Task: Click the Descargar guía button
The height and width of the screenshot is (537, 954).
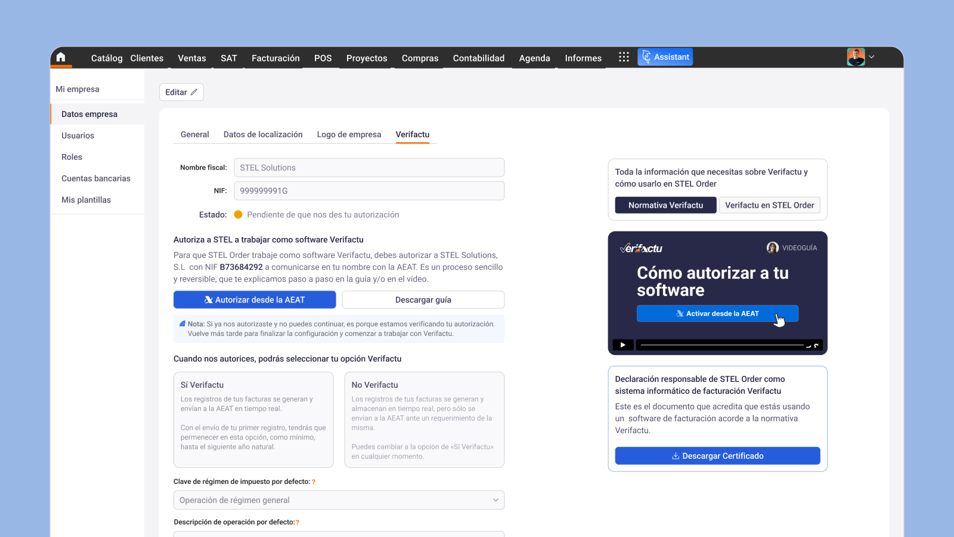Action: 423,300
